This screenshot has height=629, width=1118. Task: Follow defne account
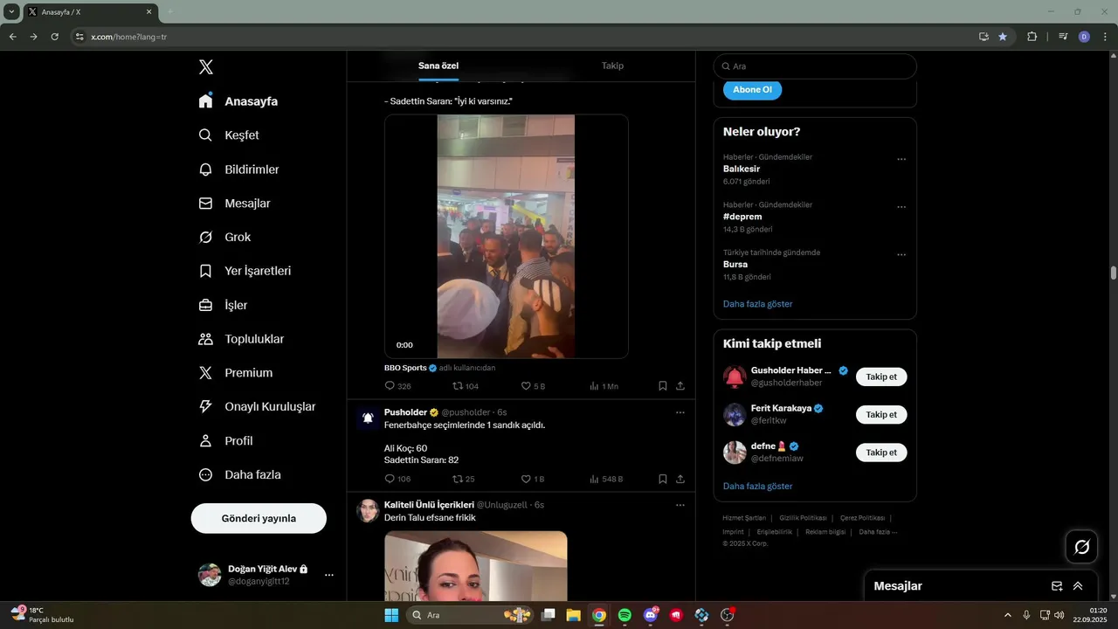coord(881,453)
